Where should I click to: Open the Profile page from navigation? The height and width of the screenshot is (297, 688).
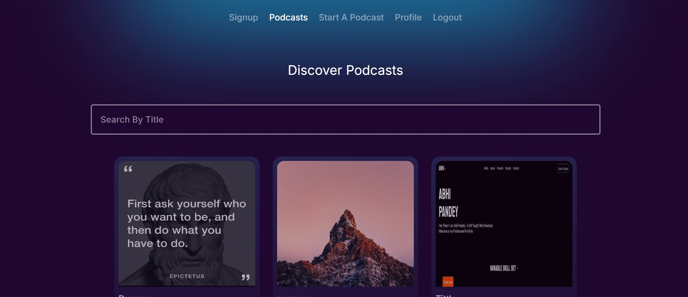(x=408, y=18)
